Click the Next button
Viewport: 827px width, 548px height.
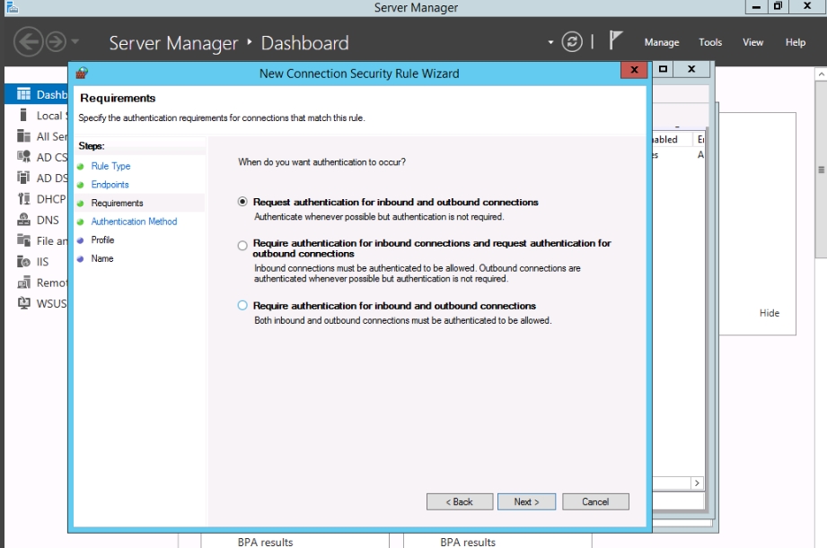point(526,502)
